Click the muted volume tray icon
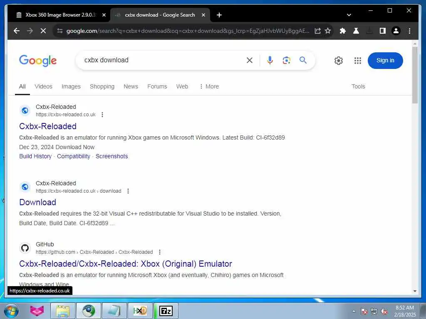 pyautogui.click(x=384, y=312)
